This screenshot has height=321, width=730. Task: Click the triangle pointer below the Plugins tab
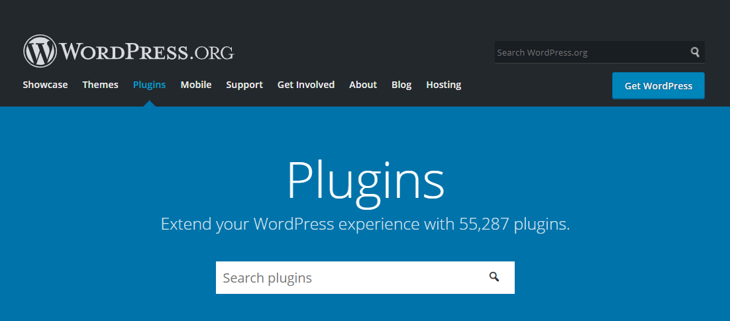pyautogui.click(x=150, y=103)
